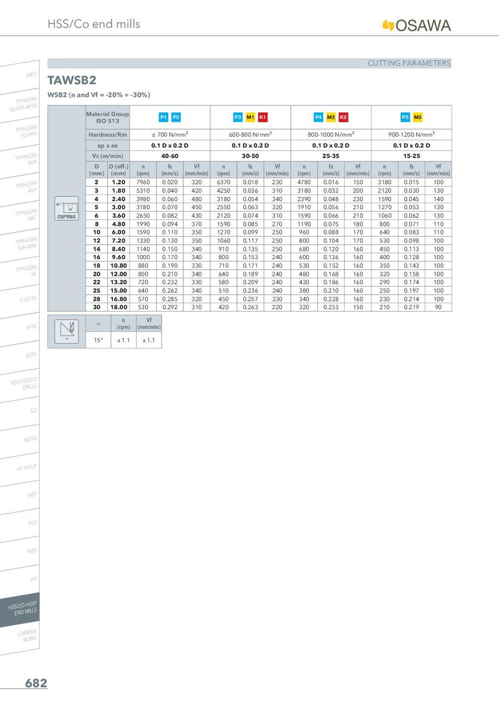Click the '6370' rpm value
This screenshot has height=707, width=499.
(223, 182)
